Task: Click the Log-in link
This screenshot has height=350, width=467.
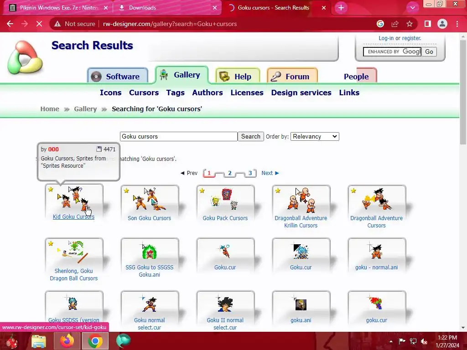Action: pyautogui.click(x=386, y=38)
